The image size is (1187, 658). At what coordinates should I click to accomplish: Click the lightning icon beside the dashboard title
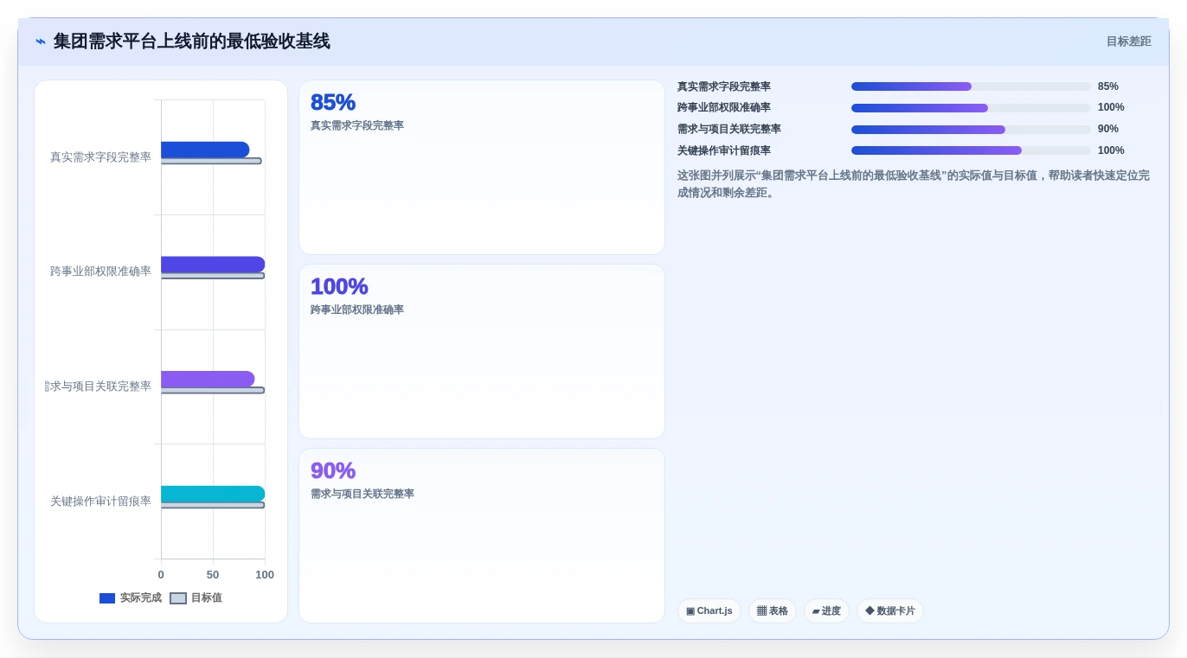point(41,42)
